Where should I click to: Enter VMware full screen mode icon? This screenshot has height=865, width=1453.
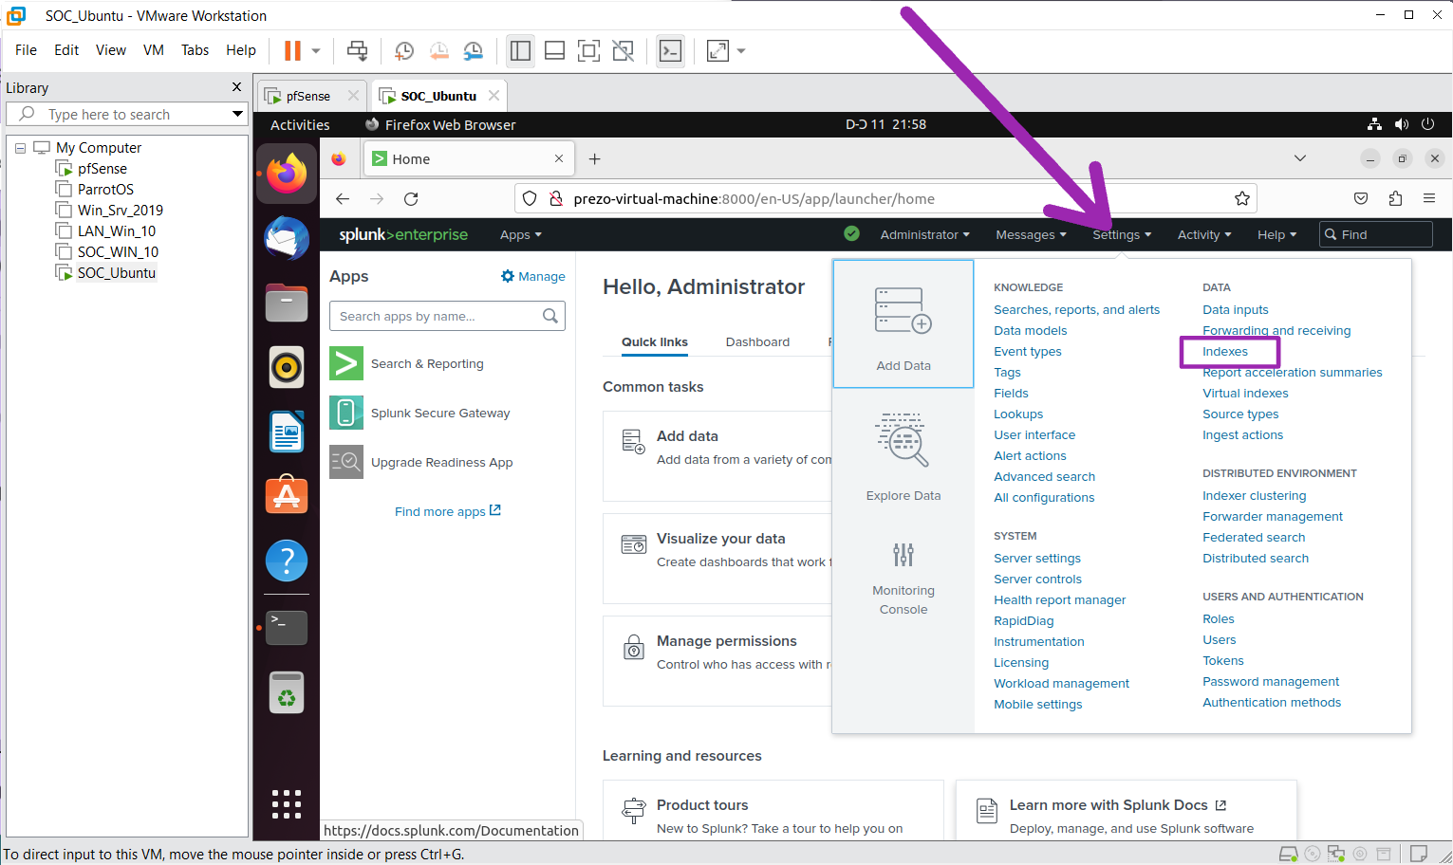588,50
